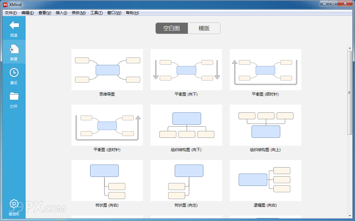Click the 回退 back arrow icon
Screen dimensions: 355x221
tap(14, 25)
